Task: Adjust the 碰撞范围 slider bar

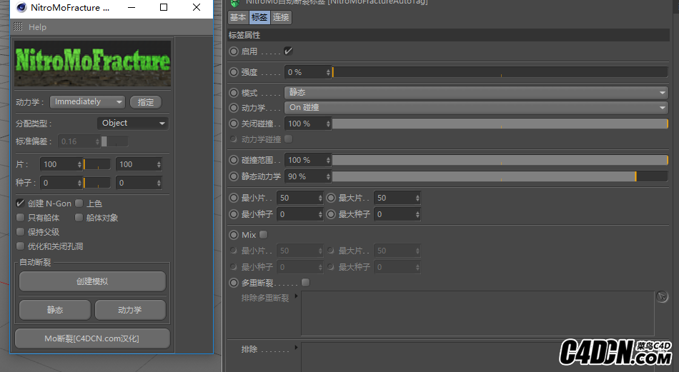Action: [x=500, y=160]
